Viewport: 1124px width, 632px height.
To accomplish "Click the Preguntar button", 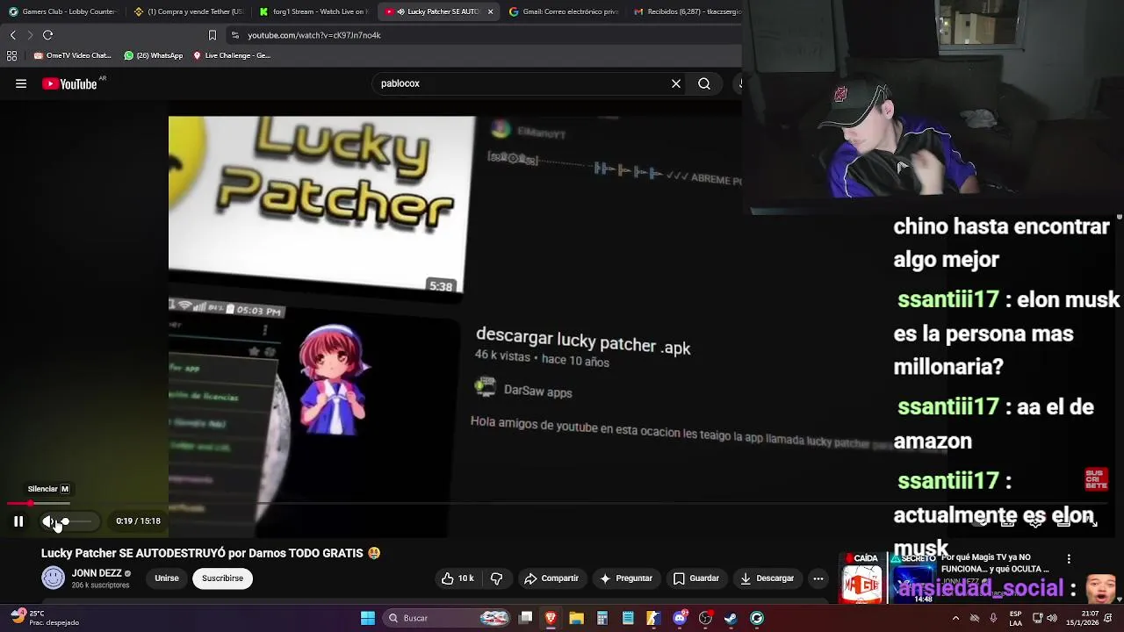I will pos(625,578).
